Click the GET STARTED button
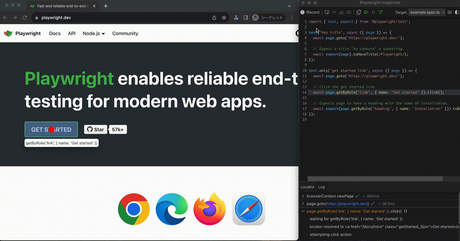This screenshot has height=241, width=460. 51,129
